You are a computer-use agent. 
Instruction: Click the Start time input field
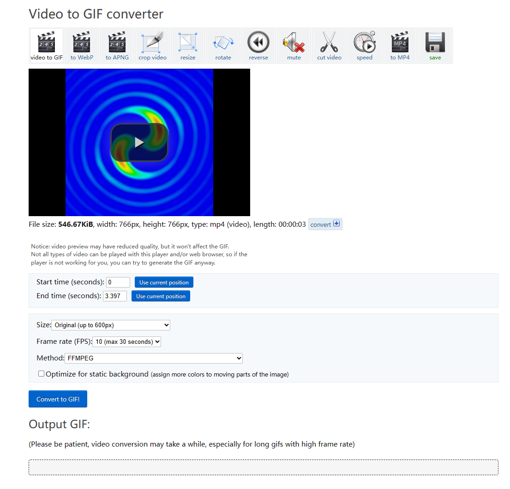(118, 282)
